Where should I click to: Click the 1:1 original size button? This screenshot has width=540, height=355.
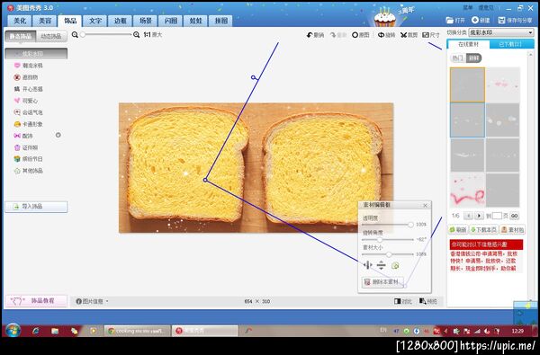[153, 34]
